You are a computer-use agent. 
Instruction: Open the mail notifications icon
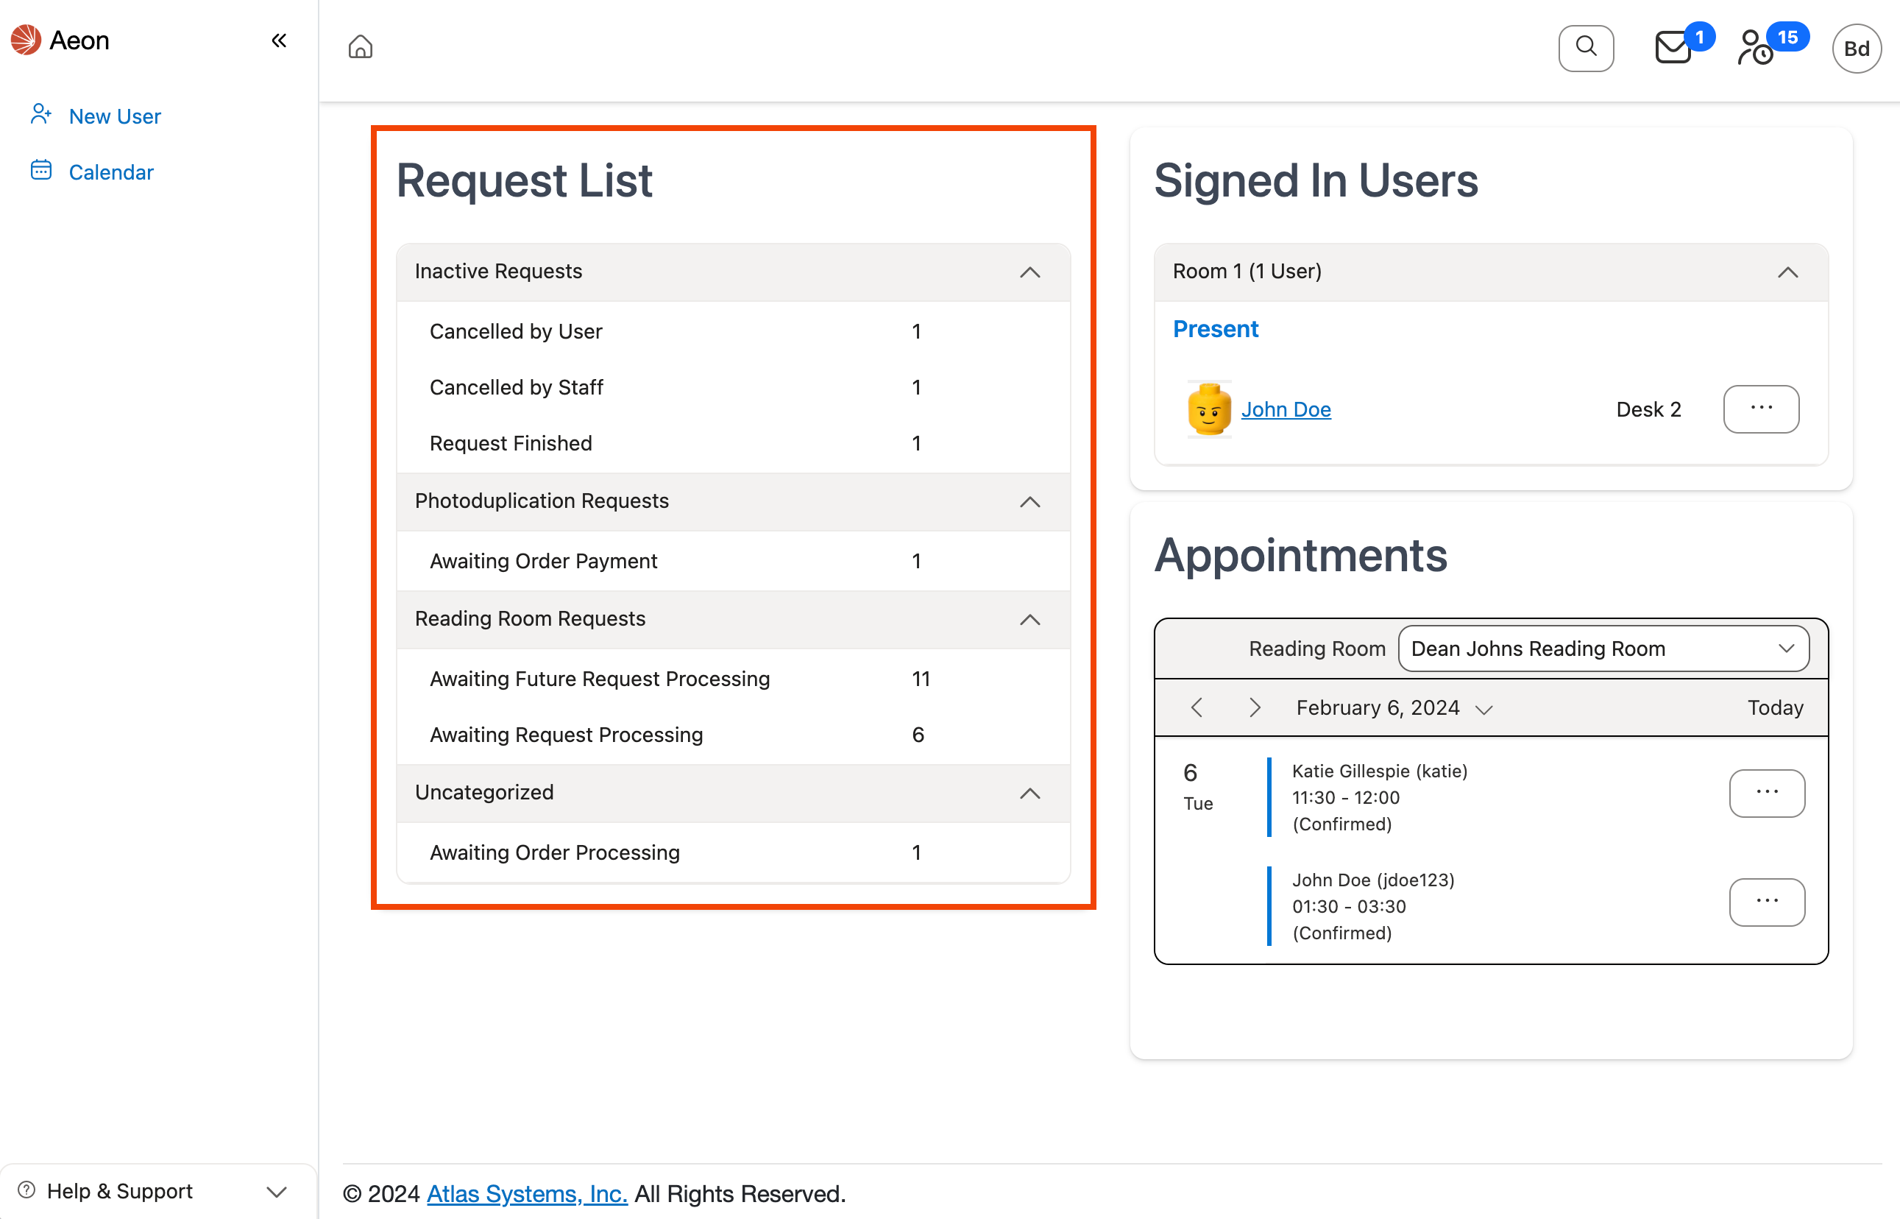[1673, 49]
